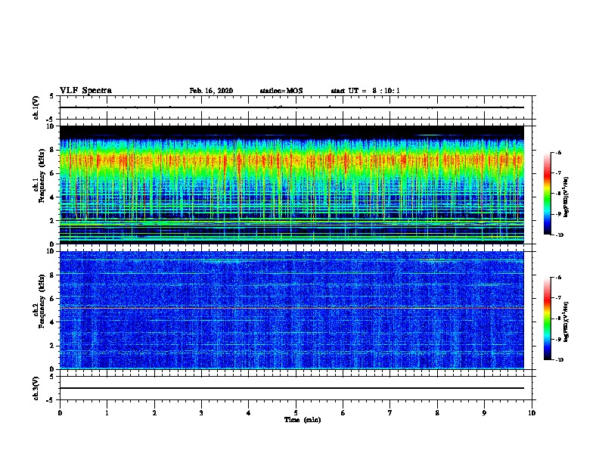
Task: Click tick label "1" on the Time axis
Action: (x=107, y=413)
